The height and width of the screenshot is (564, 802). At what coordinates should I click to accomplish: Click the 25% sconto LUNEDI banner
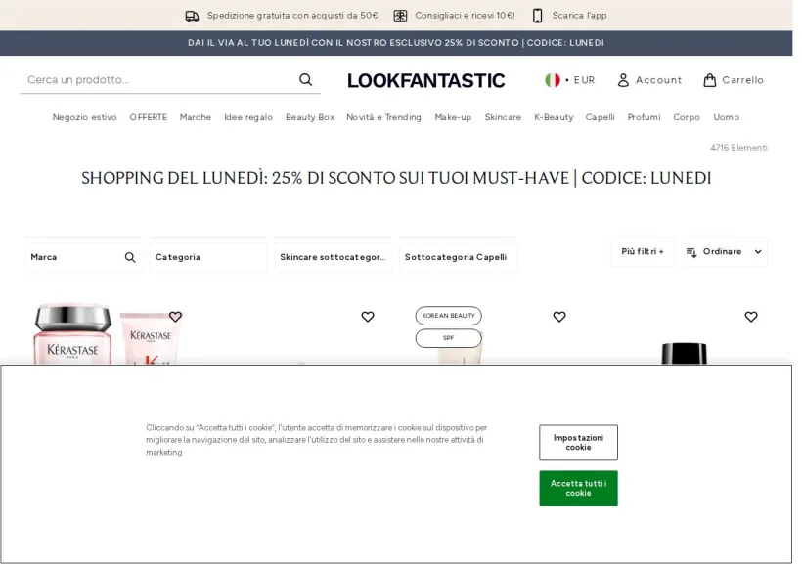click(x=396, y=43)
